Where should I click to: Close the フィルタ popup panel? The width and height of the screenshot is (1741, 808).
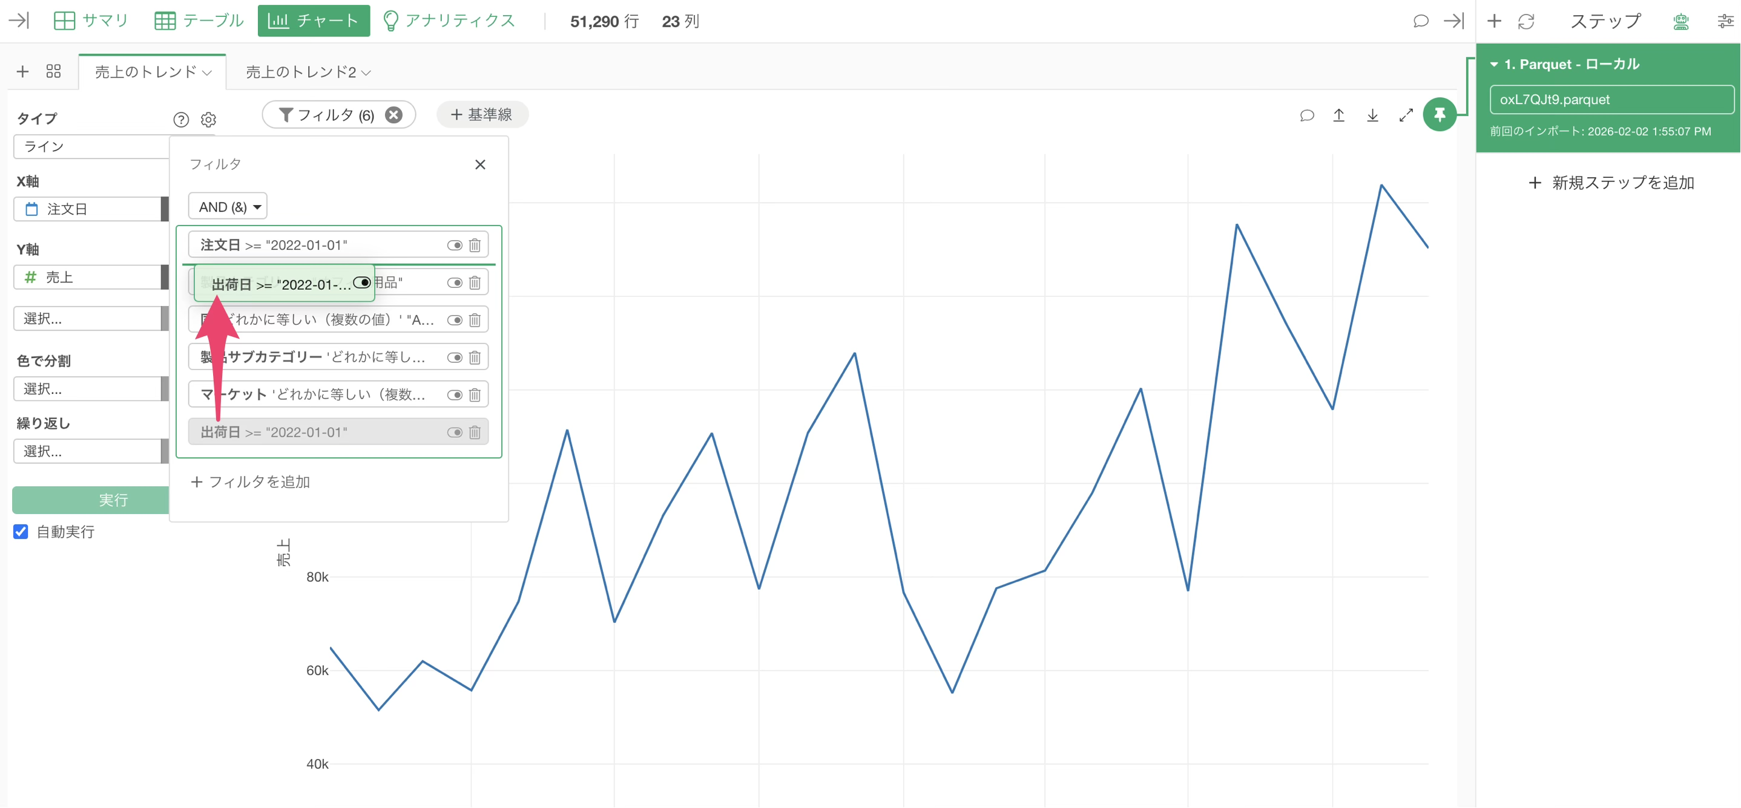[480, 164]
